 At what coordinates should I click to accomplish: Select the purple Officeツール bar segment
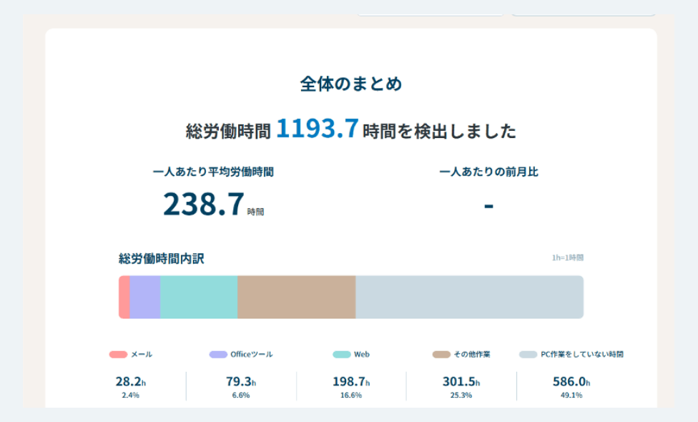pos(147,297)
